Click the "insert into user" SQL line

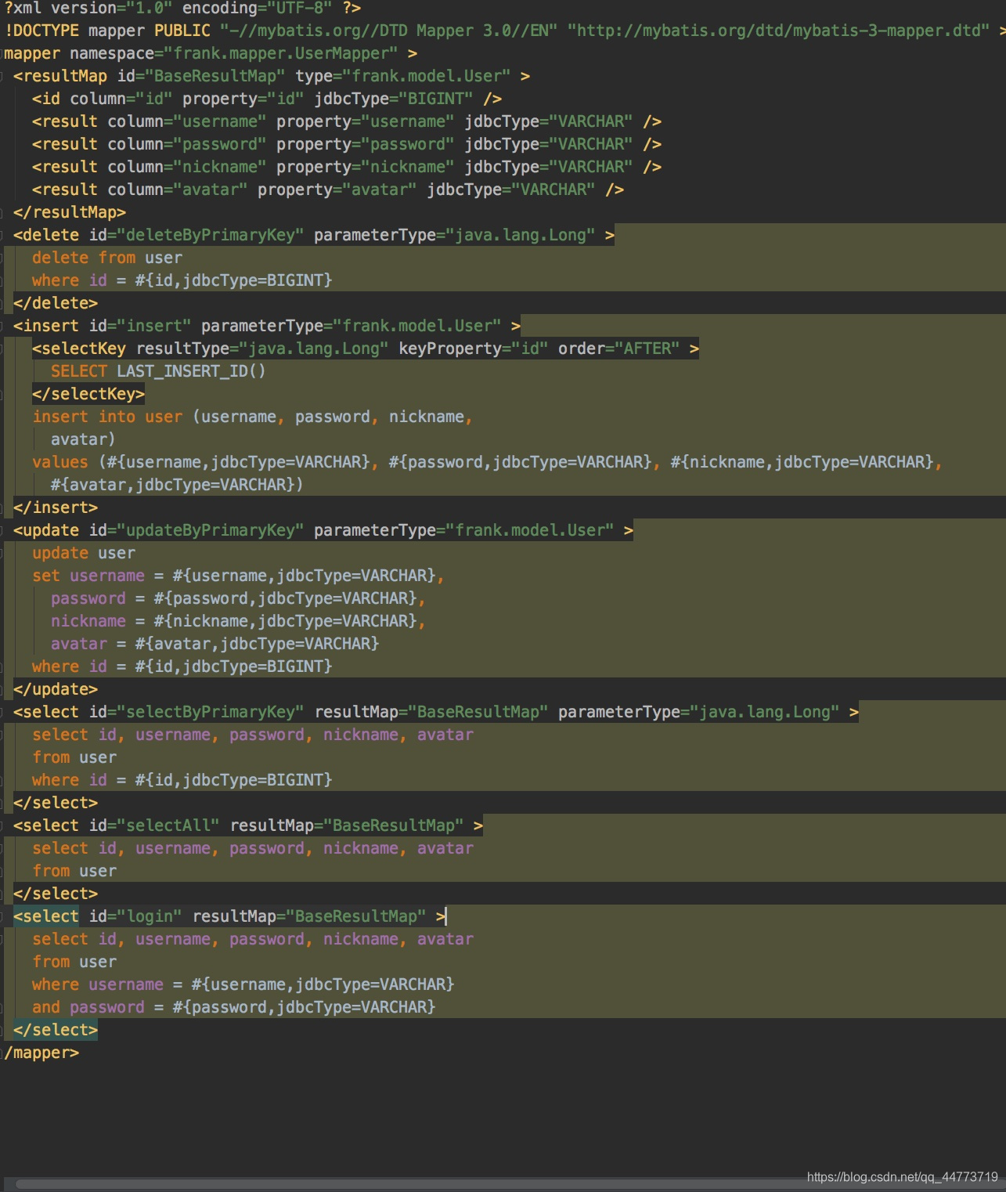pos(253,417)
